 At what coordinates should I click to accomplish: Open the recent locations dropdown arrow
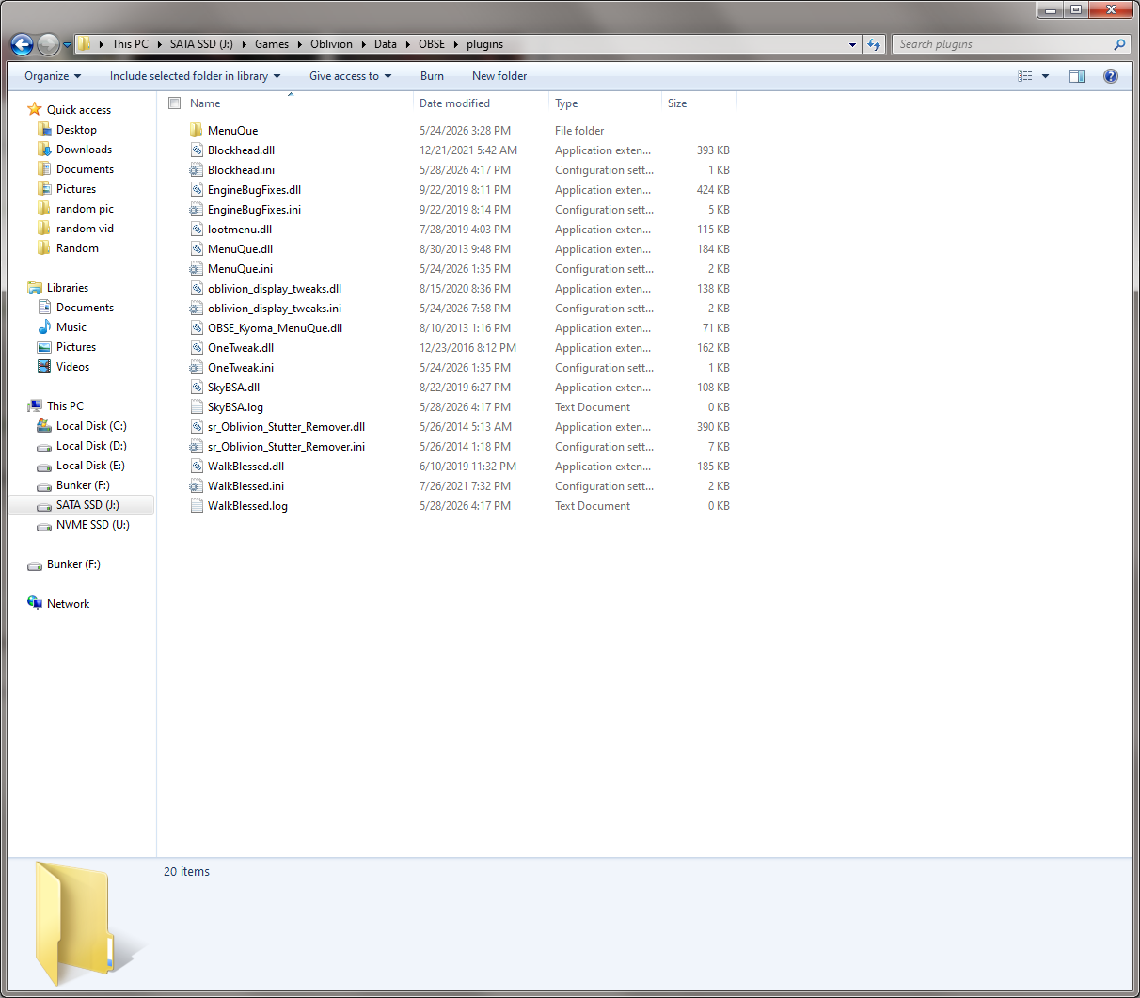point(67,45)
